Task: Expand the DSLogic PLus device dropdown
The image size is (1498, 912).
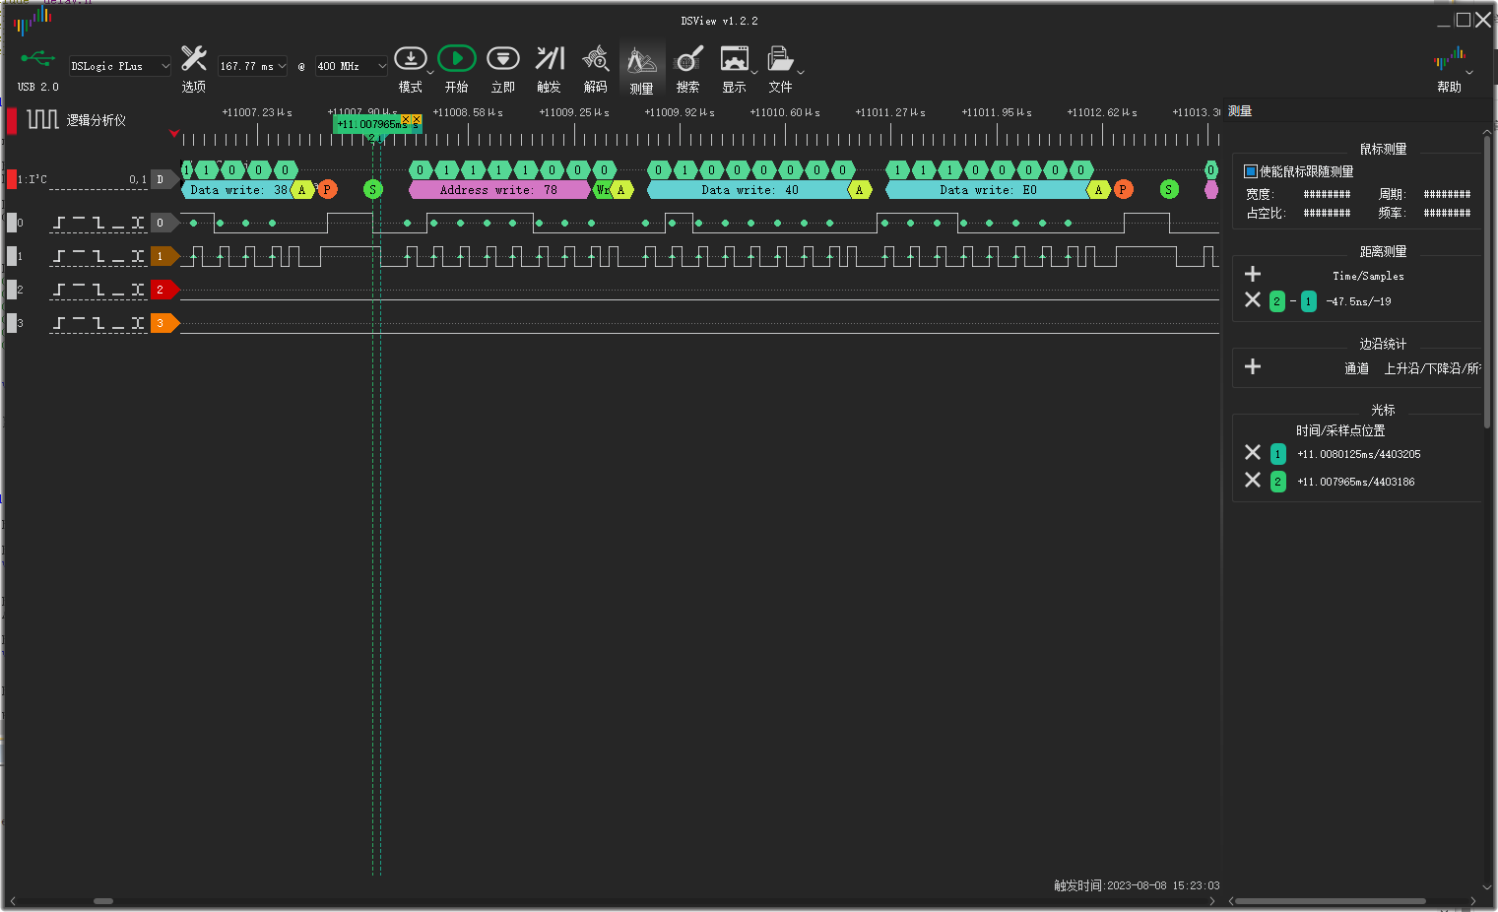Action: coord(120,66)
